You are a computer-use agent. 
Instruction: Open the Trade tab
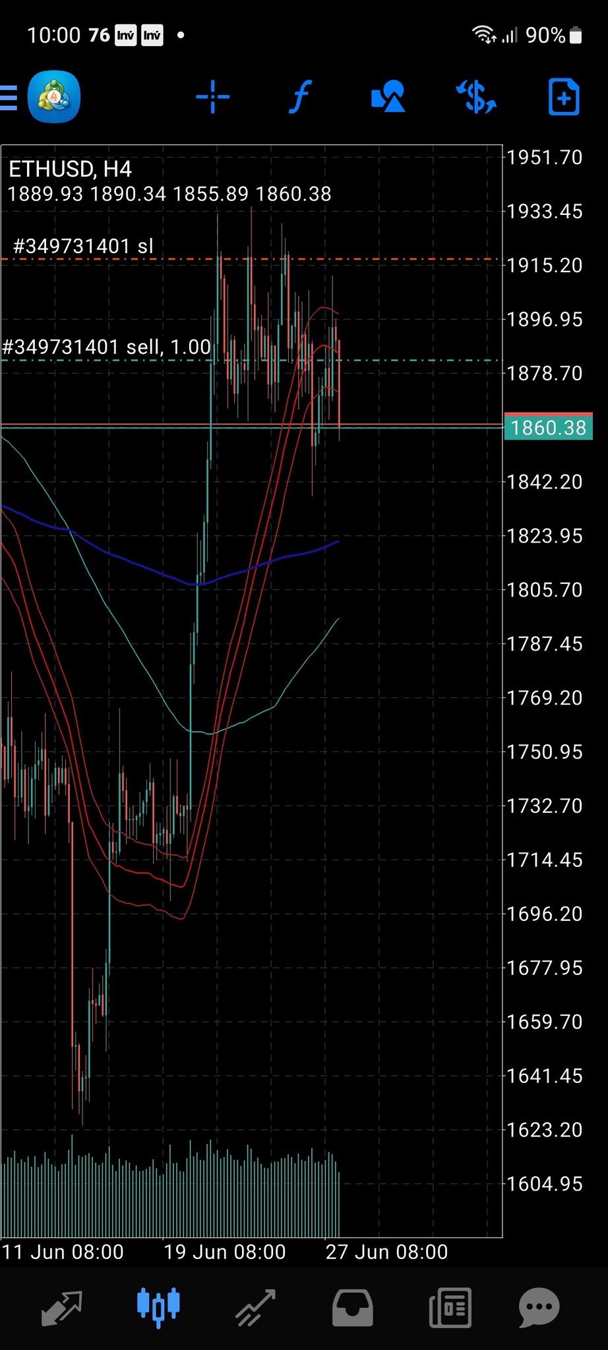point(255,1307)
